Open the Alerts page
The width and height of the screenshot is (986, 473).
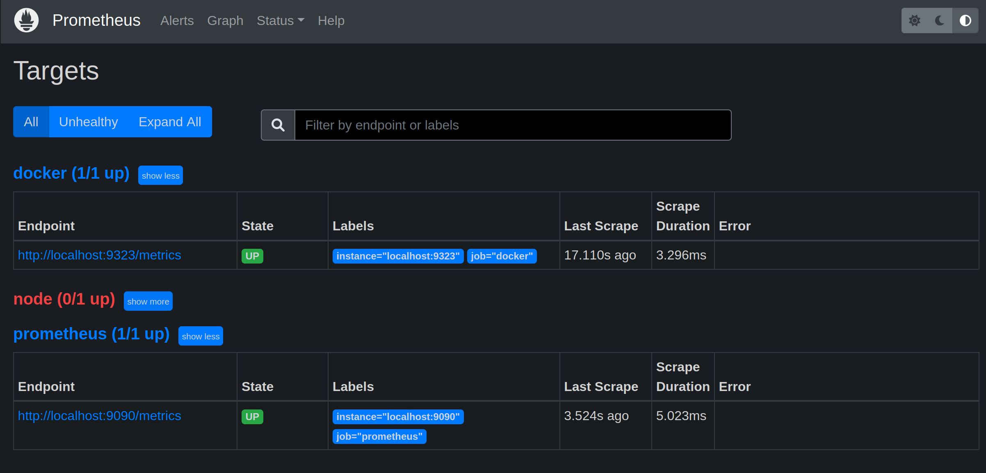tap(177, 20)
